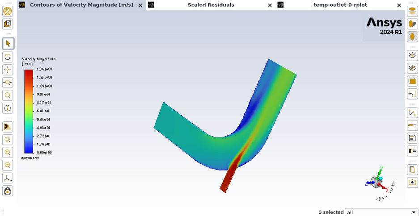Open the 'all' selection filter dropdown
Screen dimensions: 419x216
pyautogui.click(x=381, y=212)
